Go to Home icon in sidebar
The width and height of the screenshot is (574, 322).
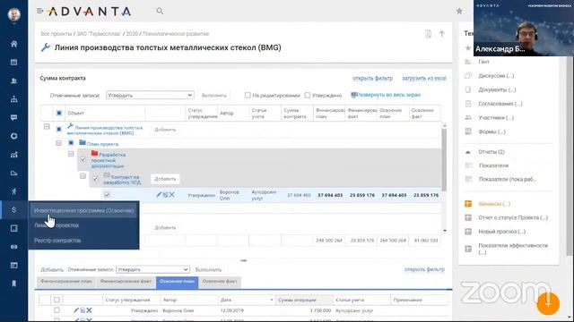14,44
